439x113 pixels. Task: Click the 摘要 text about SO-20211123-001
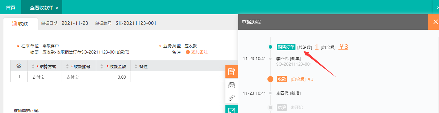coord(86,52)
